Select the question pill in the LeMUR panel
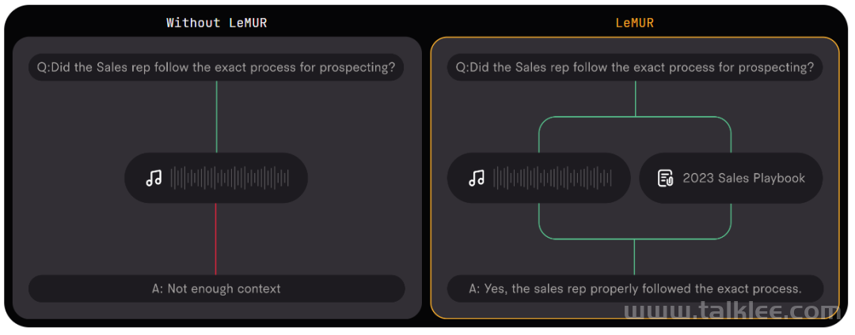Viewport: 855px width, 335px height. tap(635, 67)
